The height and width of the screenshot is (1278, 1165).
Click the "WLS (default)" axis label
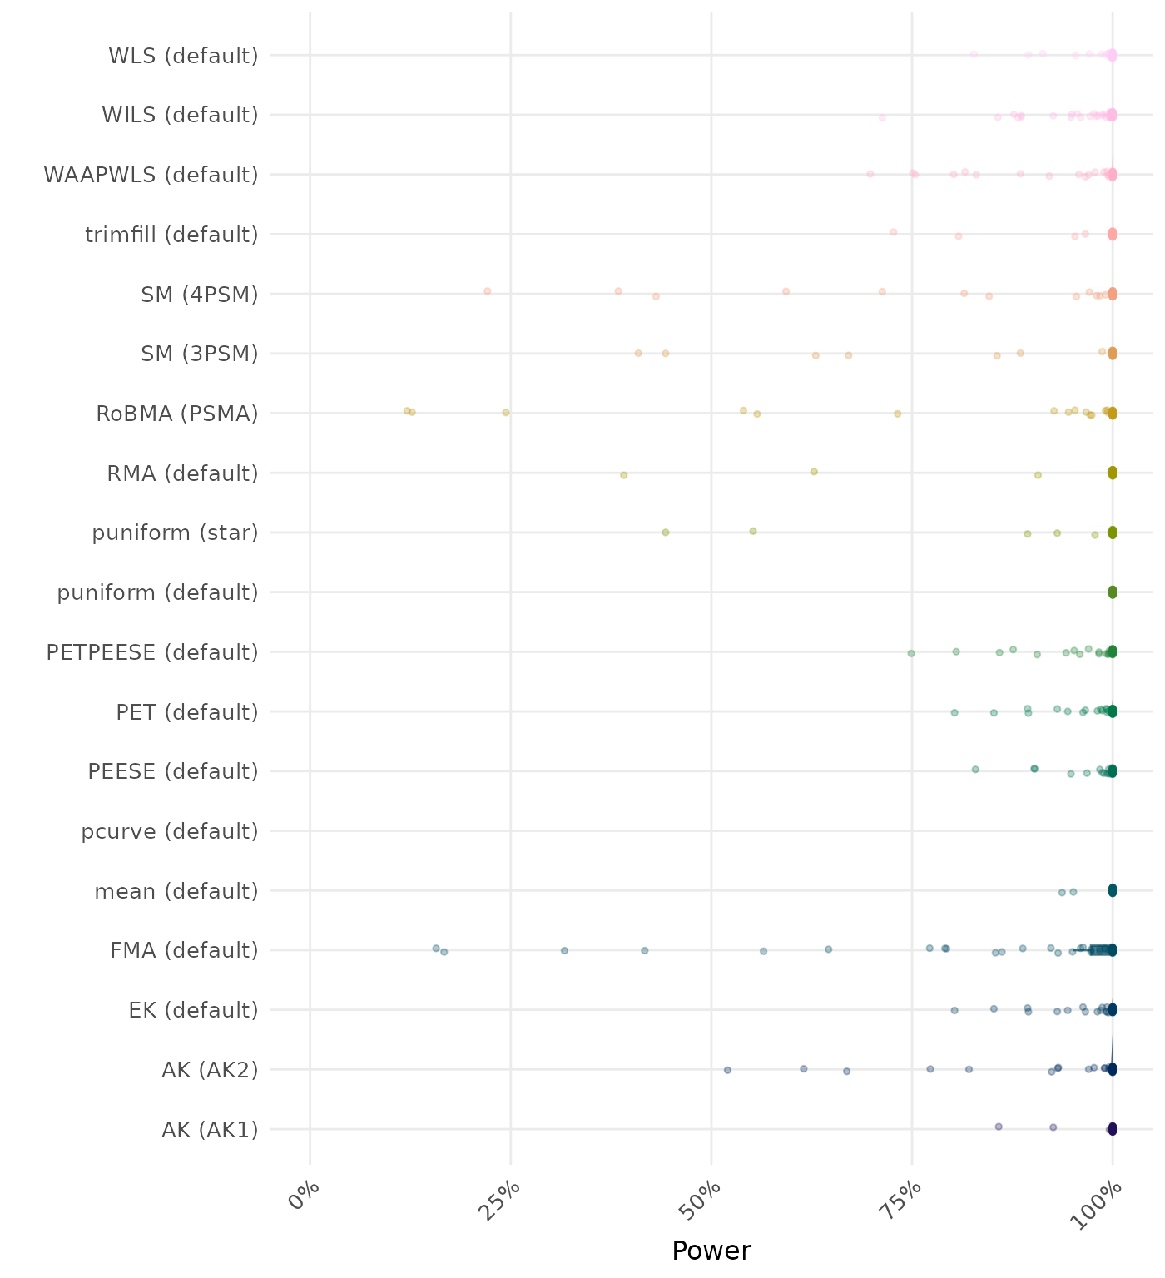pos(183,56)
